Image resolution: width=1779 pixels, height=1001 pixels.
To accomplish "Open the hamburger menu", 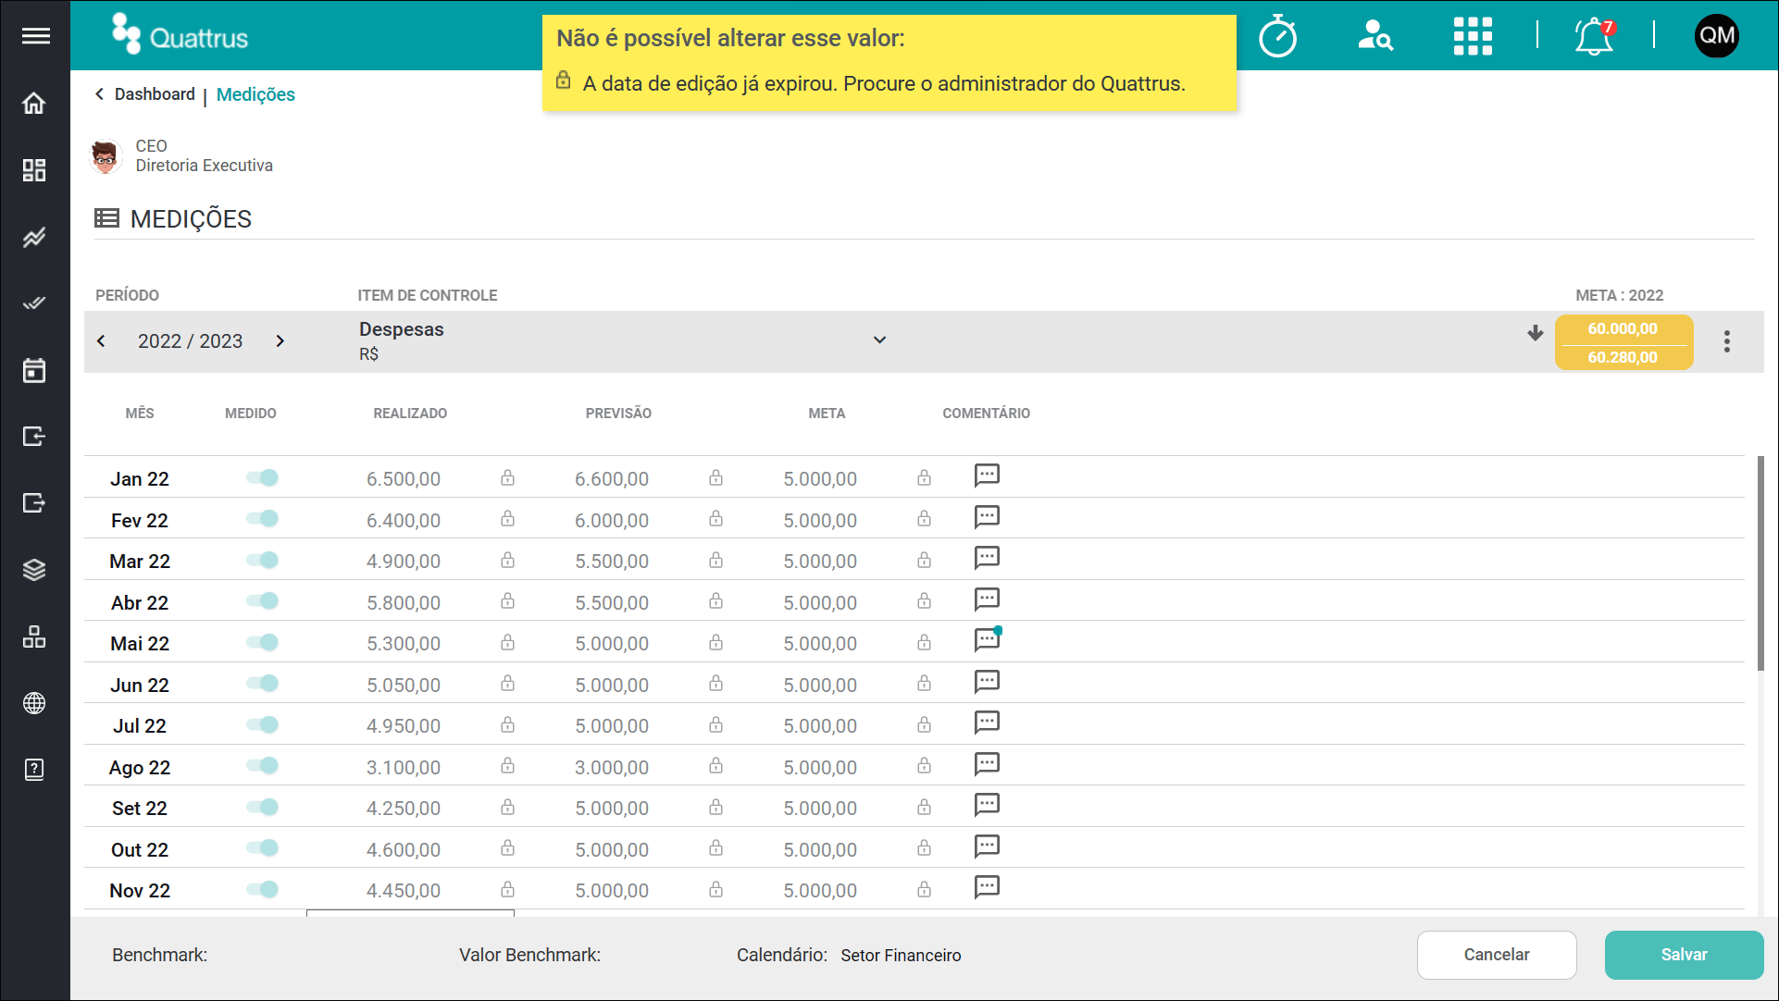I will click(x=35, y=36).
